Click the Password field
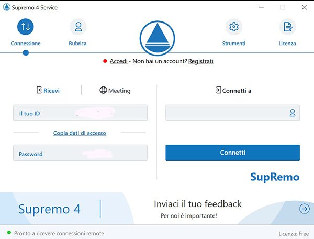 tap(80, 153)
